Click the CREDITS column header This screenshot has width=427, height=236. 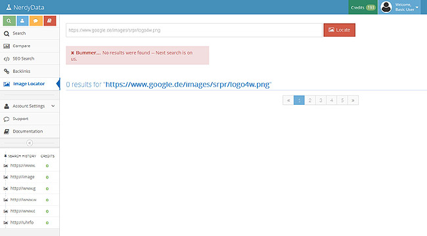point(47,156)
